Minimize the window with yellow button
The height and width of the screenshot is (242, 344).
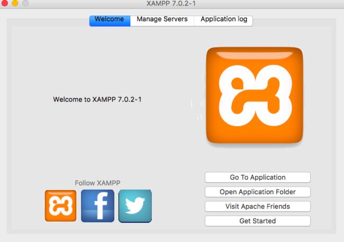(x=15, y=3)
